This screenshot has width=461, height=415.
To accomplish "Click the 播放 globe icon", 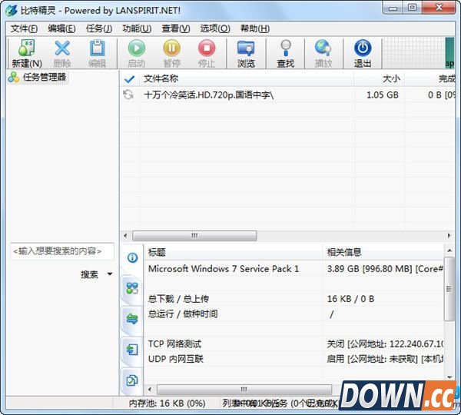I will [x=323, y=53].
